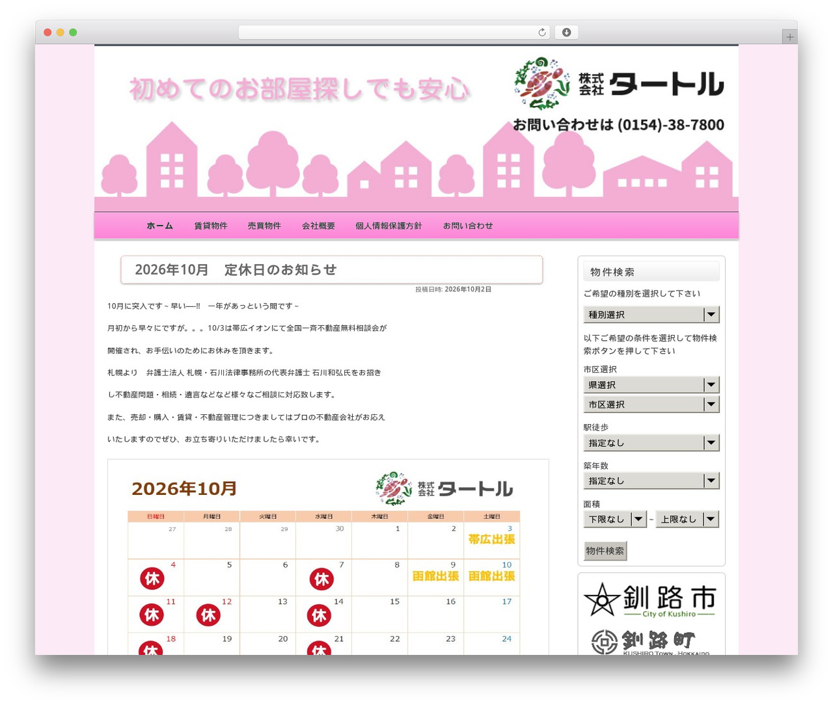The width and height of the screenshot is (833, 705).
Task: Open the 賃貸物件 menu item
Action: (211, 226)
